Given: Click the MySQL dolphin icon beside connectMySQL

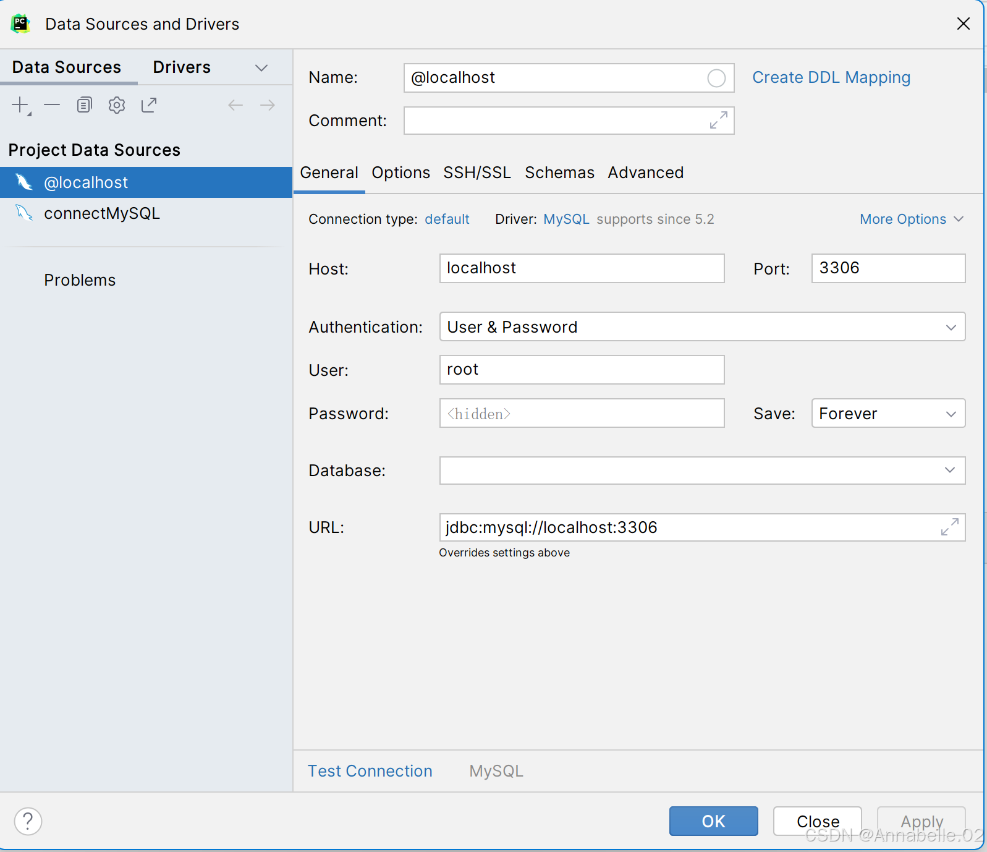Looking at the screenshot, I should tap(24, 213).
